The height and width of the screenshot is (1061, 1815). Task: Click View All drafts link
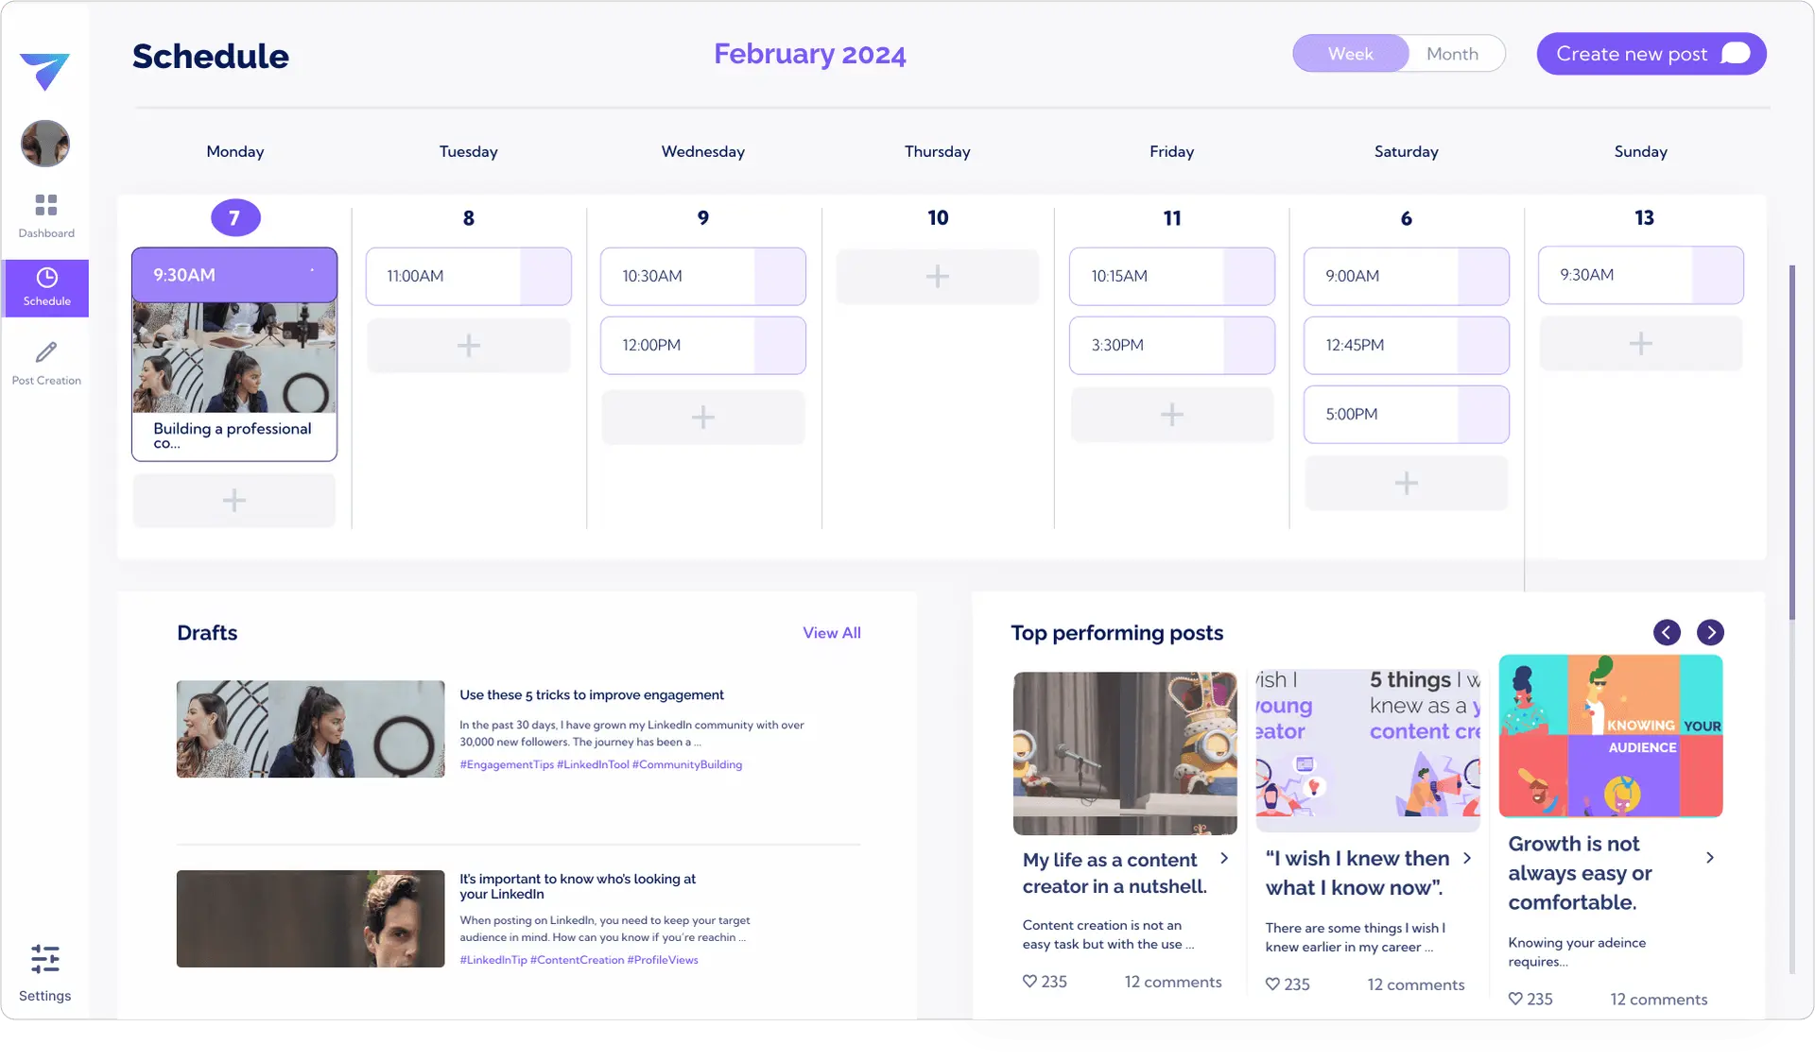click(832, 633)
